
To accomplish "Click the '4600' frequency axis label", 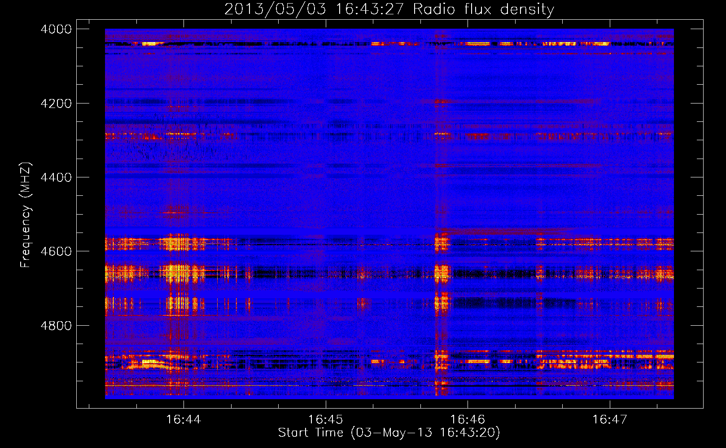I will (56, 251).
